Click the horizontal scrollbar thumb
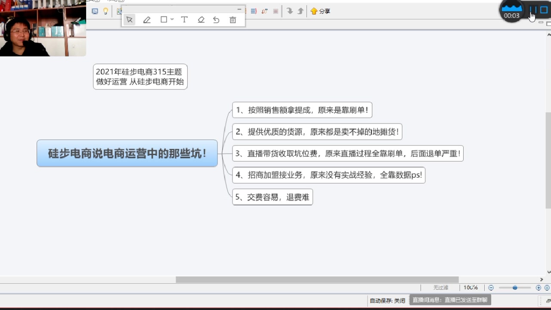This screenshot has width=551, height=310. (317, 280)
